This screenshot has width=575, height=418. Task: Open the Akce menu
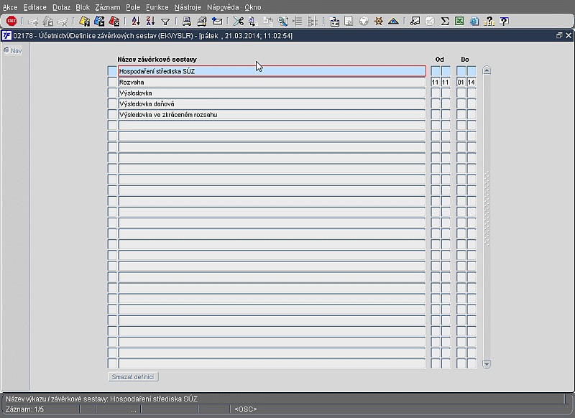[x=10, y=7]
